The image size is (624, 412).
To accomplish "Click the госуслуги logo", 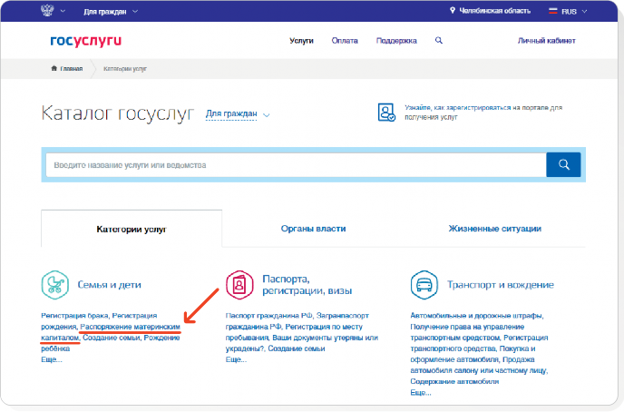I will pyautogui.click(x=85, y=41).
